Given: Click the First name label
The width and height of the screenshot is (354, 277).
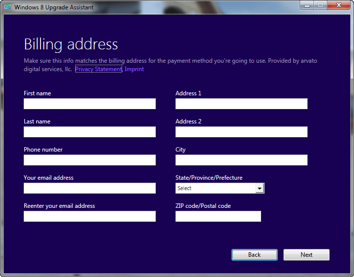Looking at the screenshot, I should [x=37, y=93].
